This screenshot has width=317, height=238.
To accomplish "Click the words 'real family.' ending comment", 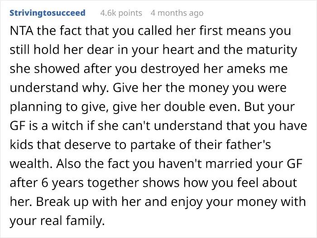I will click(x=72, y=221).
